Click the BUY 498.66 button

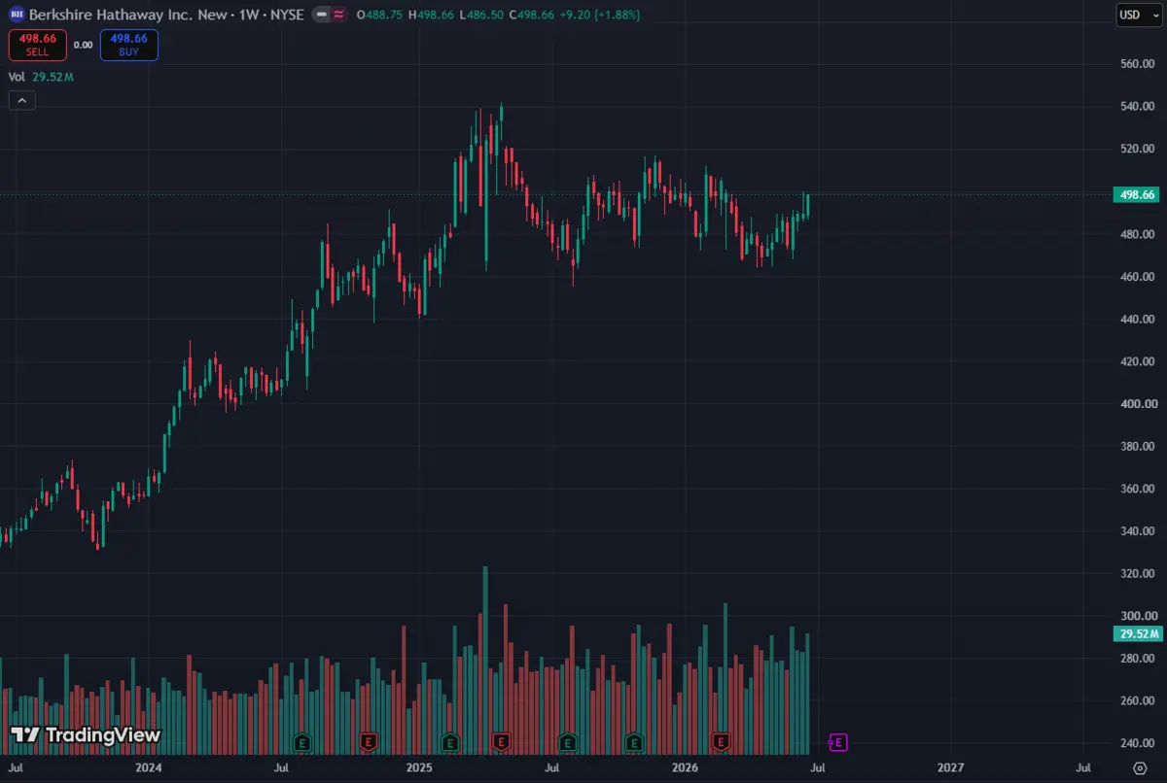coord(128,45)
